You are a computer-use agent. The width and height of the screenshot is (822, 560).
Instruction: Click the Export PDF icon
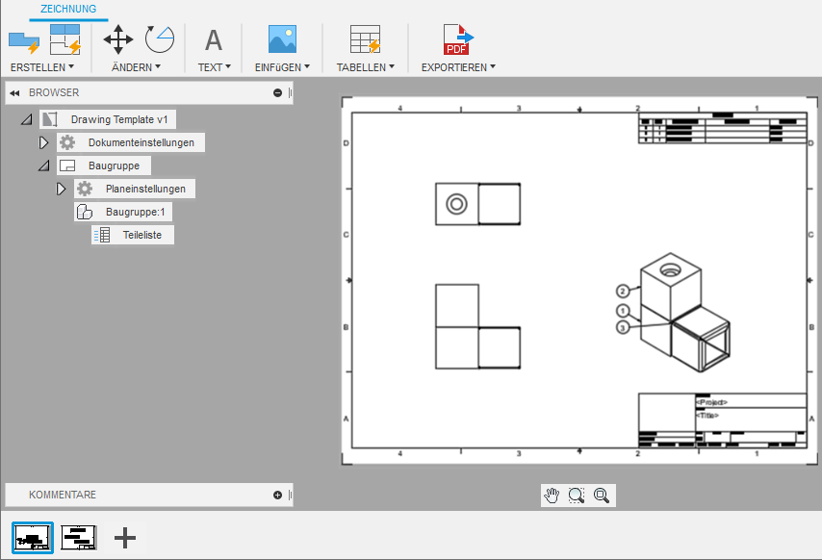(x=457, y=39)
